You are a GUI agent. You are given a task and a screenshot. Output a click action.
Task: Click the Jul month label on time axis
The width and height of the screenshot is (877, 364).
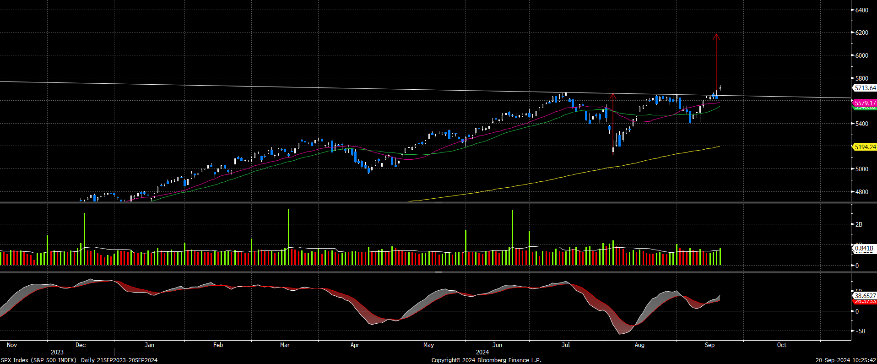(566, 345)
